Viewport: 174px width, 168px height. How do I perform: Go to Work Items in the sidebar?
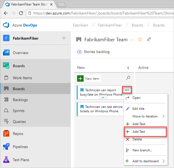pos(35,78)
